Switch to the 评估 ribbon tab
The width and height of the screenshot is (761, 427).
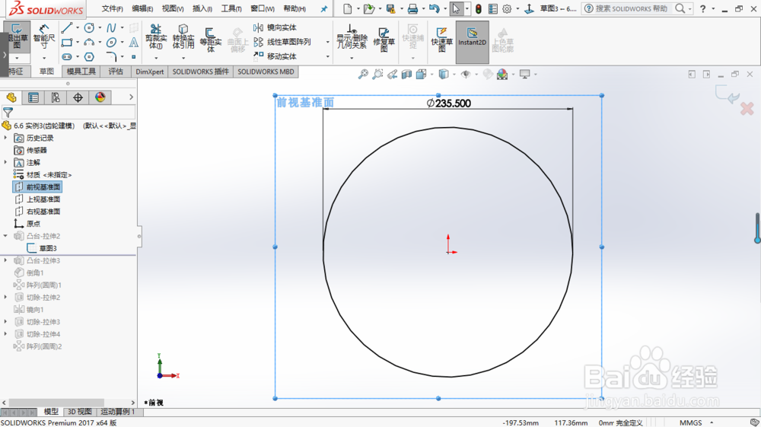(x=116, y=72)
